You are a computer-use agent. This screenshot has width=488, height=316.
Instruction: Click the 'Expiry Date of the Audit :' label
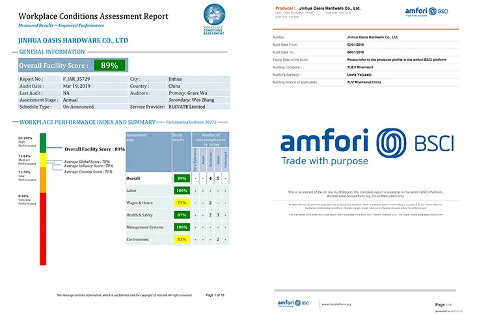pyautogui.click(x=291, y=59)
